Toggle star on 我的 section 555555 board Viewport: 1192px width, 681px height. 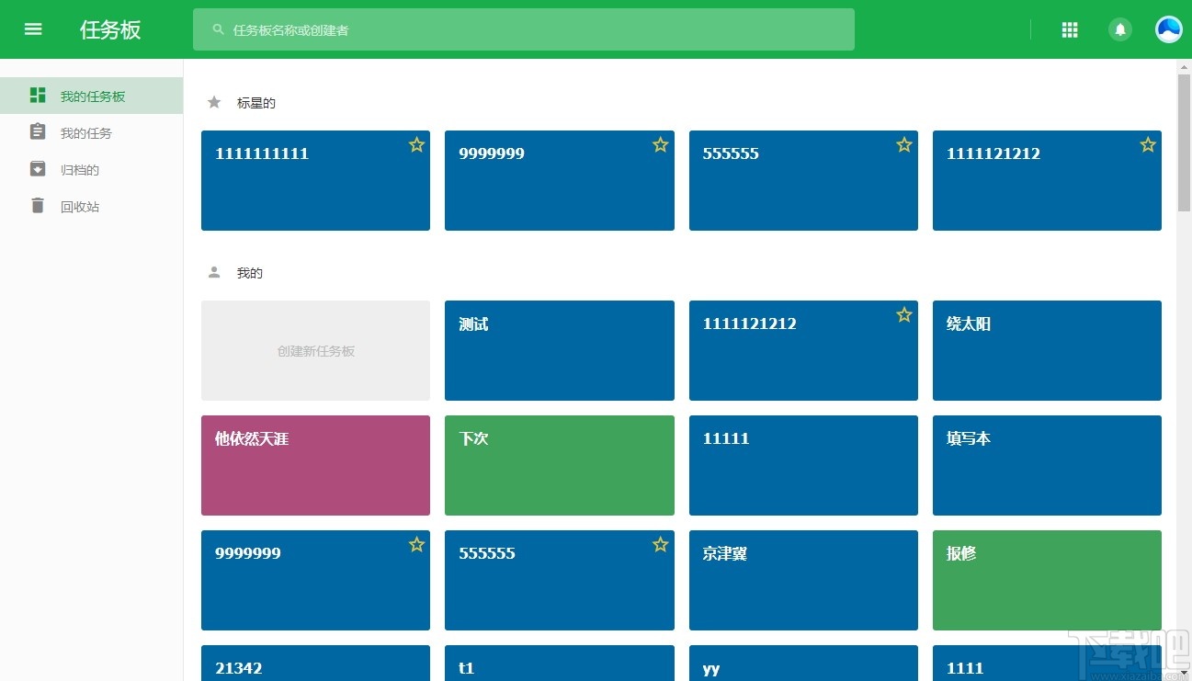pyautogui.click(x=660, y=545)
